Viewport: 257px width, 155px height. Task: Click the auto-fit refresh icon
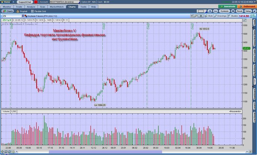click(x=13, y=152)
